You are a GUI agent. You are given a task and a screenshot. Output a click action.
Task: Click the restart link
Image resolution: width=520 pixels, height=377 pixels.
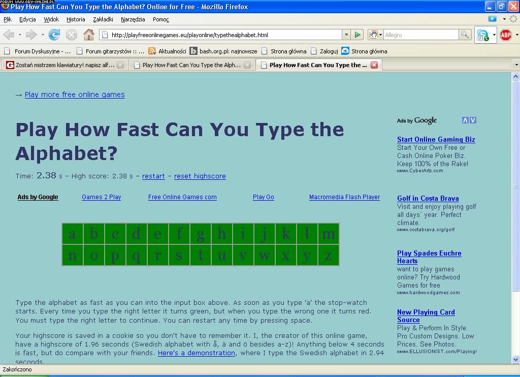[x=153, y=176]
